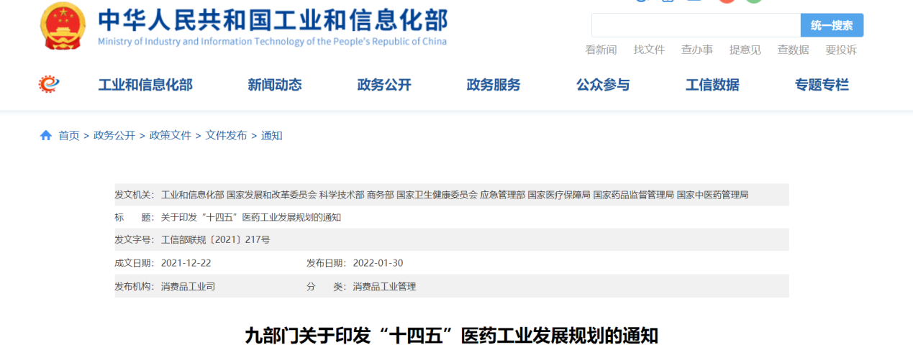Click 政策文件 in the breadcrumb
The height and width of the screenshot is (363, 913).
171,135
